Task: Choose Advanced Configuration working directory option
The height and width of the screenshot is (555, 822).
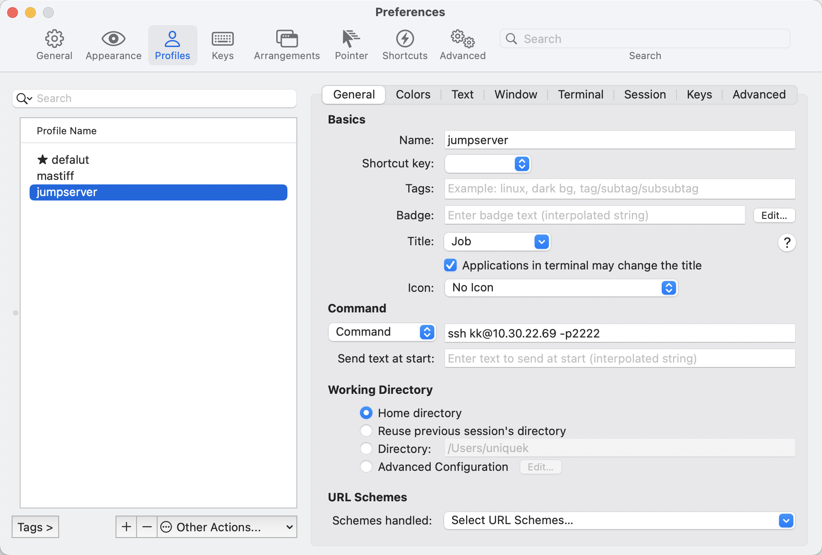Action: 366,467
